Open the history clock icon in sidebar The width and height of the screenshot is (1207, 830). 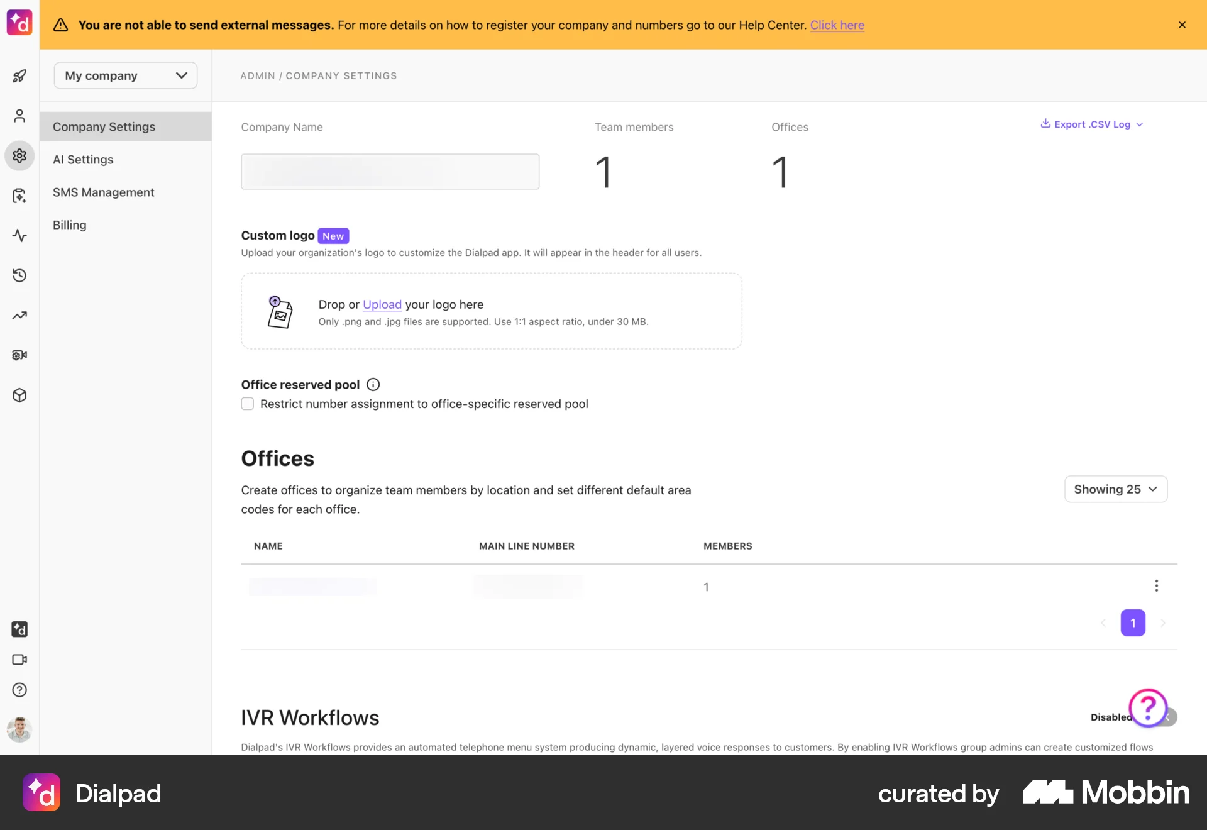19,275
